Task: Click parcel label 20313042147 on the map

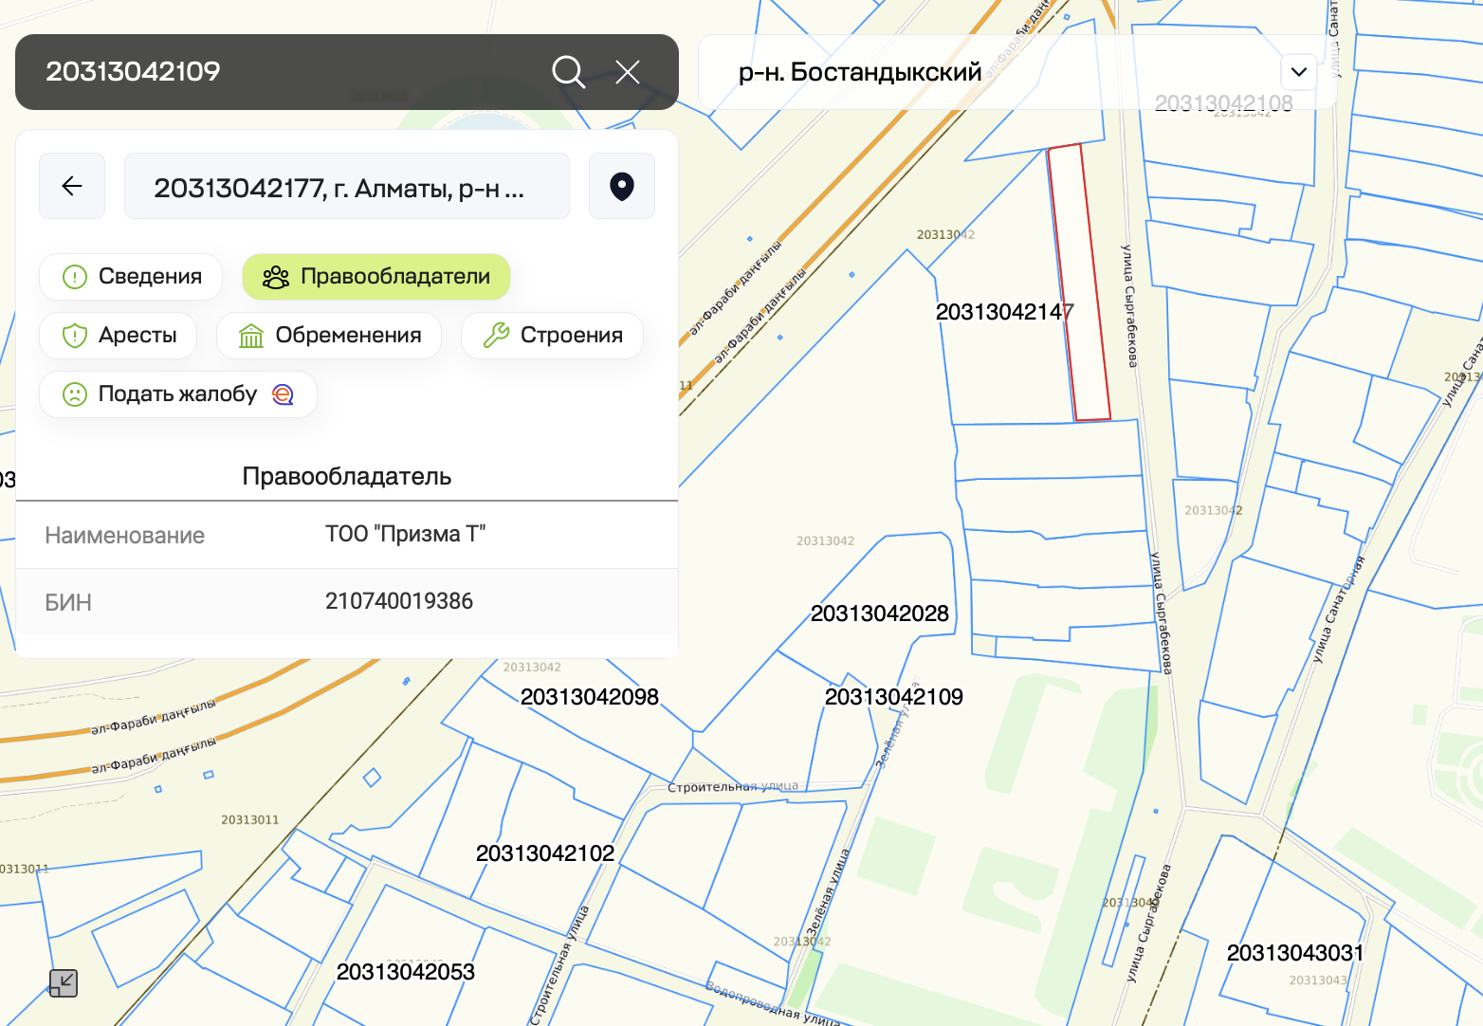Action: click(1004, 312)
